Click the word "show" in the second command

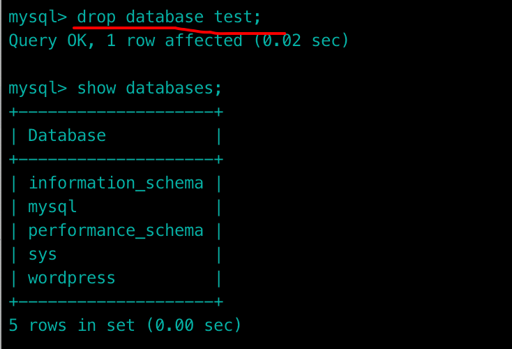pyautogui.click(x=96, y=88)
